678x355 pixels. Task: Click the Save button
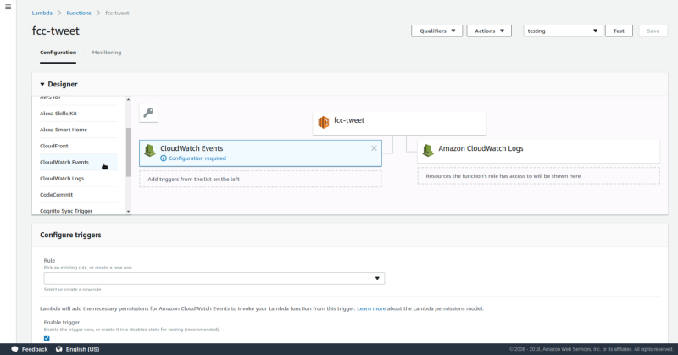pos(653,31)
